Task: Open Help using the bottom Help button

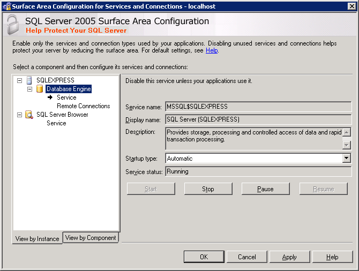Action: tap(332, 257)
